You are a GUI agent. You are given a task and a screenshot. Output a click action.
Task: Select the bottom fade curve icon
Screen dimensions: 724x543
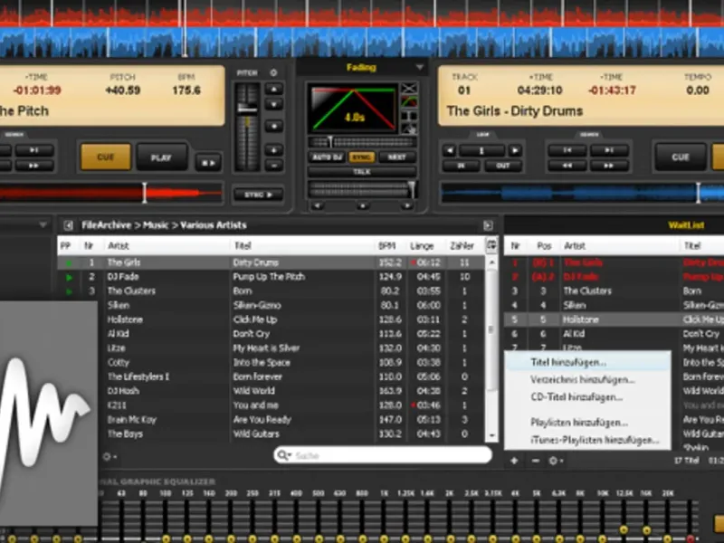(x=409, y=129)
